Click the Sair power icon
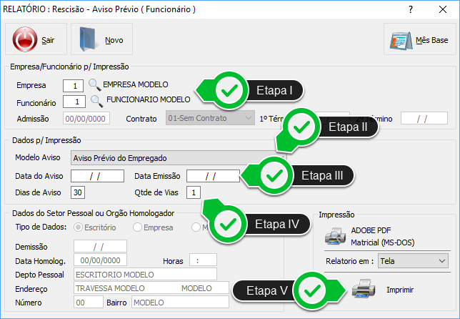460x319 pixels. pyautogui.click(x=25, y=40)
